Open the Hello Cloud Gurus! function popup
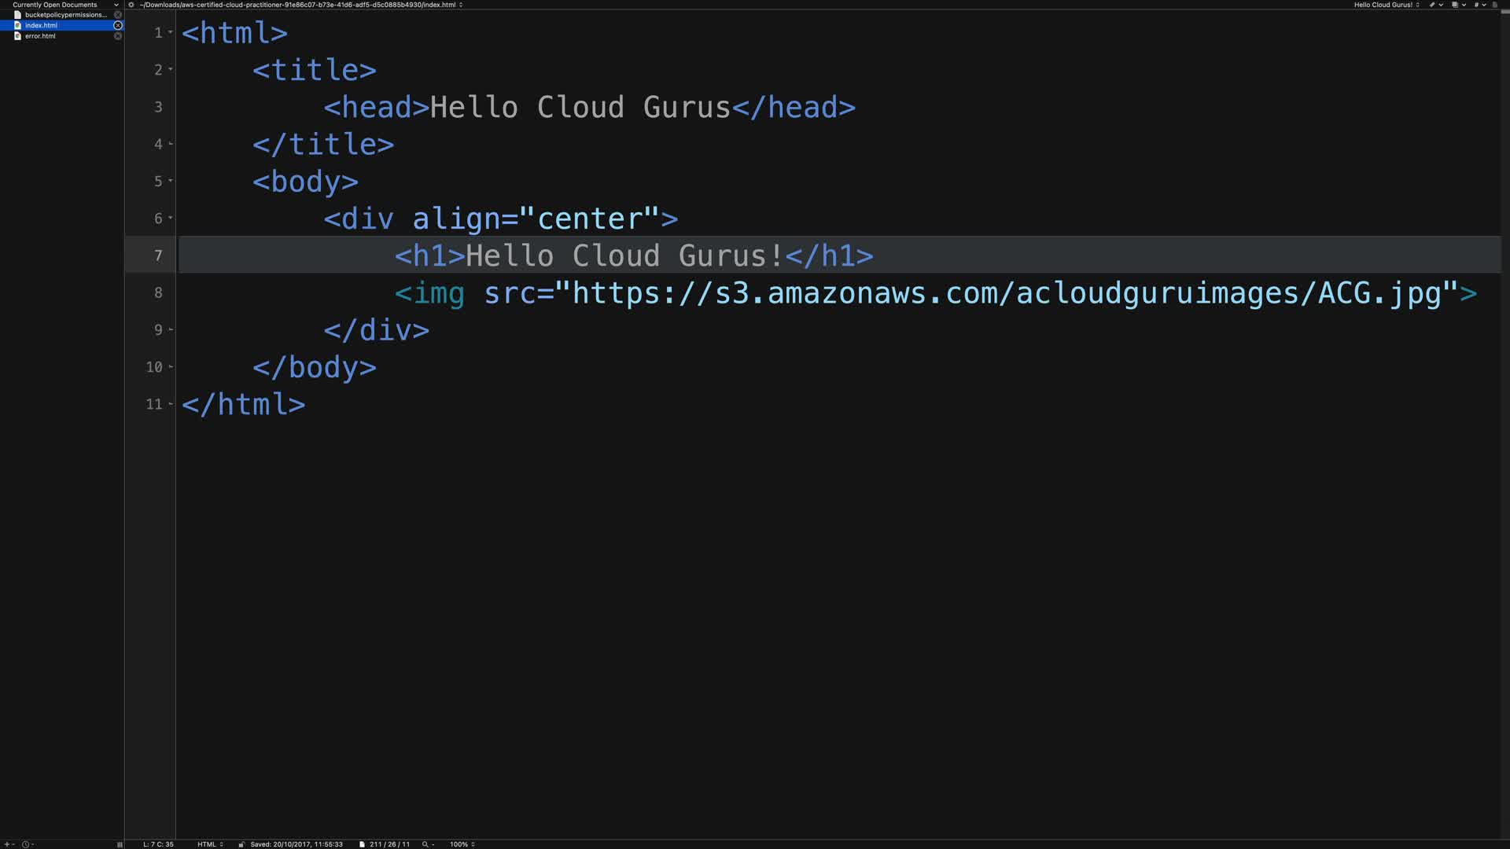The height and width of the screenshot is (849, 1510). coord(1386,5)
